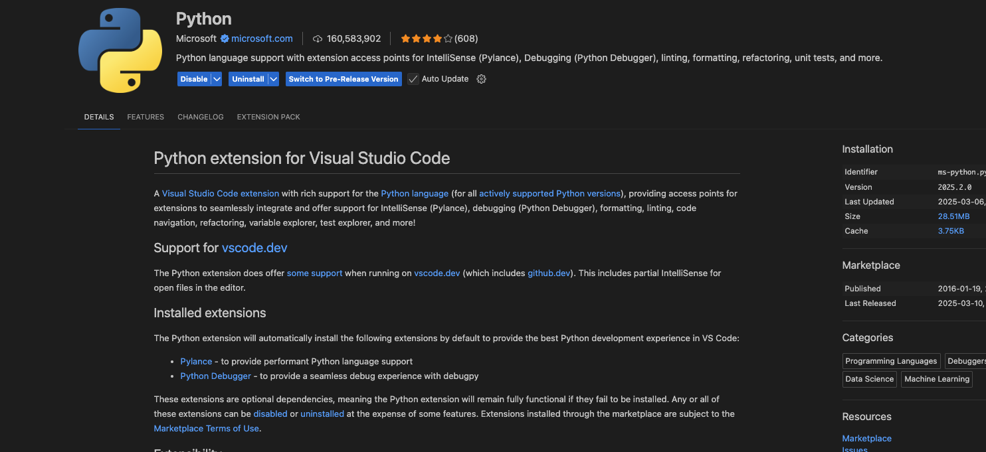This screenshot has height=452, width=986.
Task: Click the version value 2025.2.0
Action: [955, 187]
